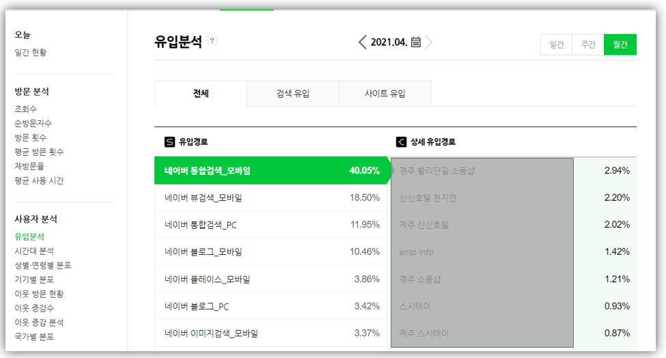Select 네이버 플레이스_모바일 row

270,279
